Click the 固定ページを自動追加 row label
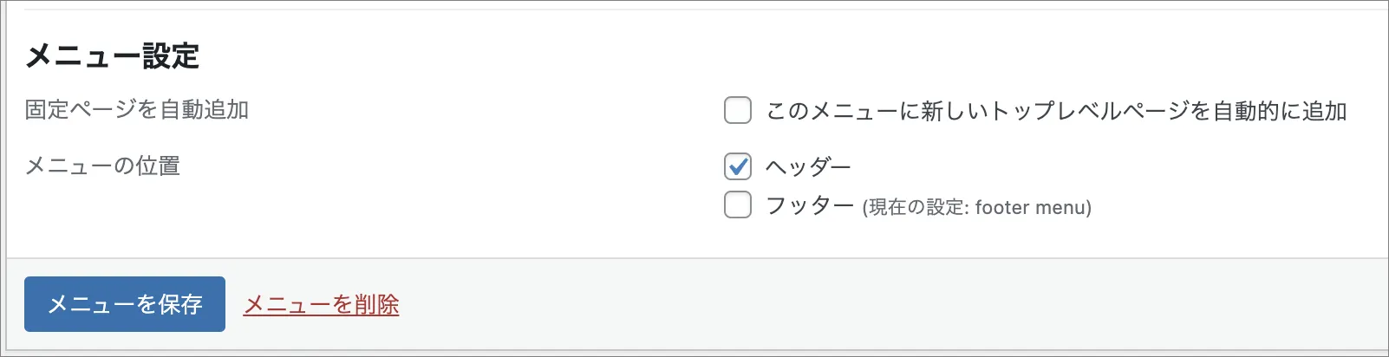This screenshot has width=1389, height=357. (137, 110)
